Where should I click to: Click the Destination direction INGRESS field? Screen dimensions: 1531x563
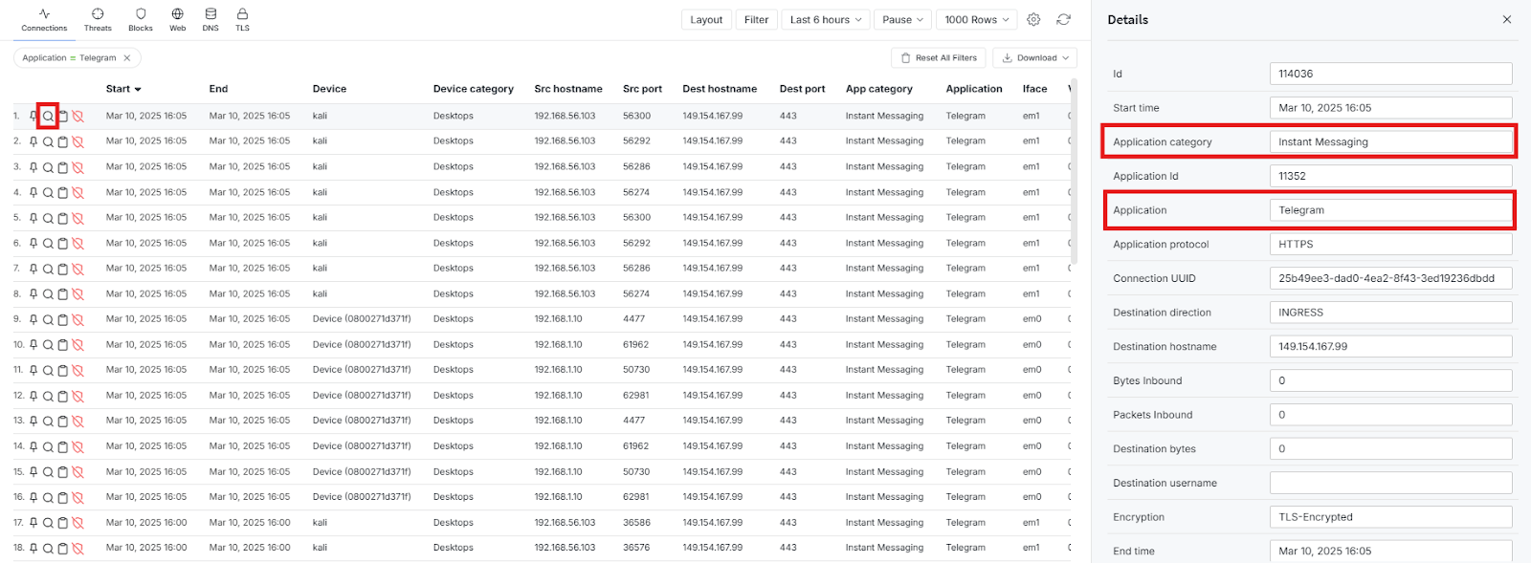pyautogui.click(x=1390, y=313)
